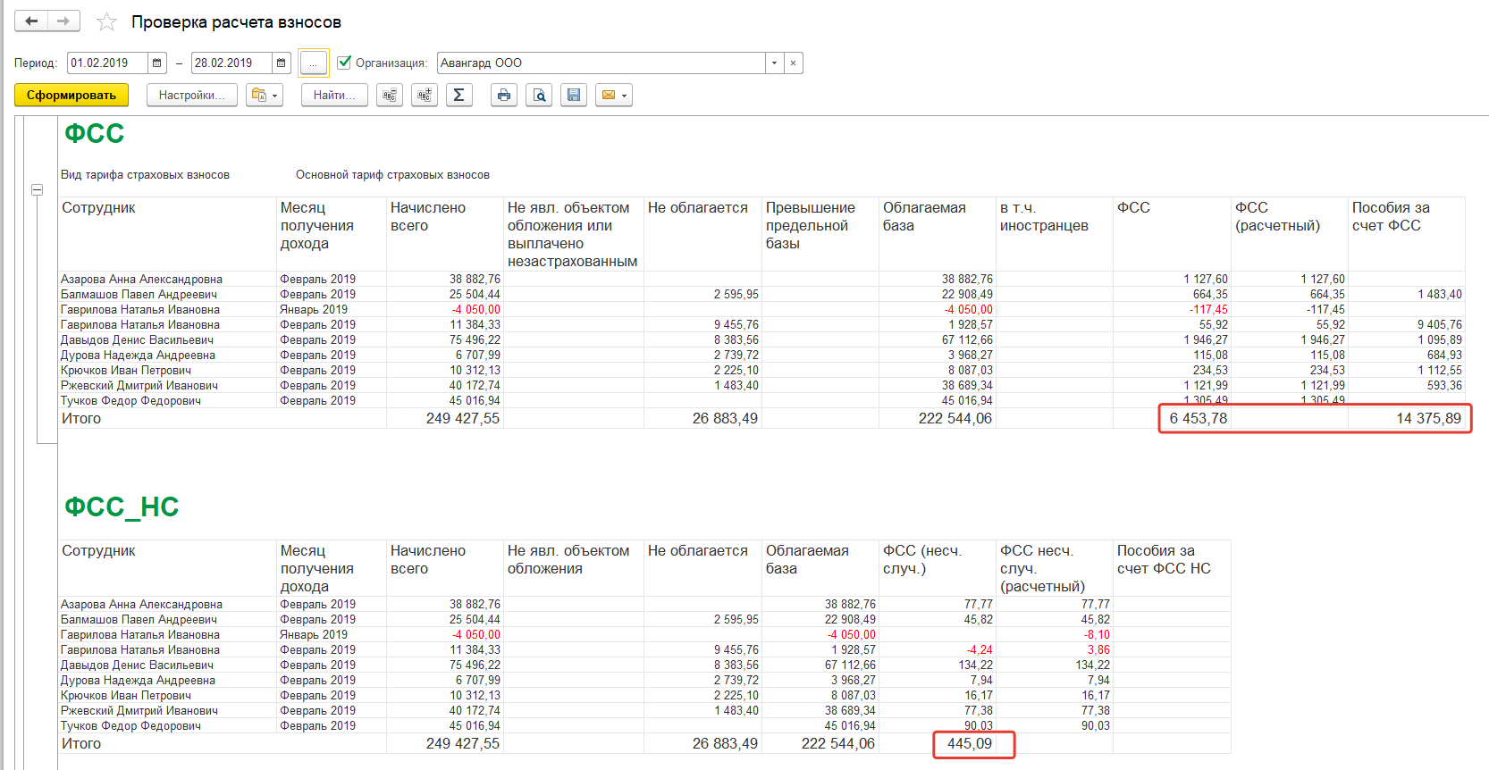Add report to favorites with star
The height and width of the screenshot is (770, 1489).
[106, 22]
